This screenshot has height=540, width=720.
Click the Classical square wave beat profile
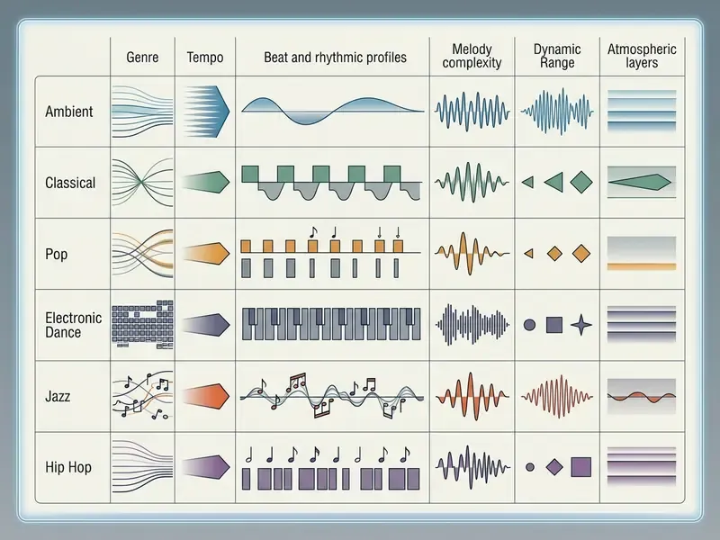(331, 183)
